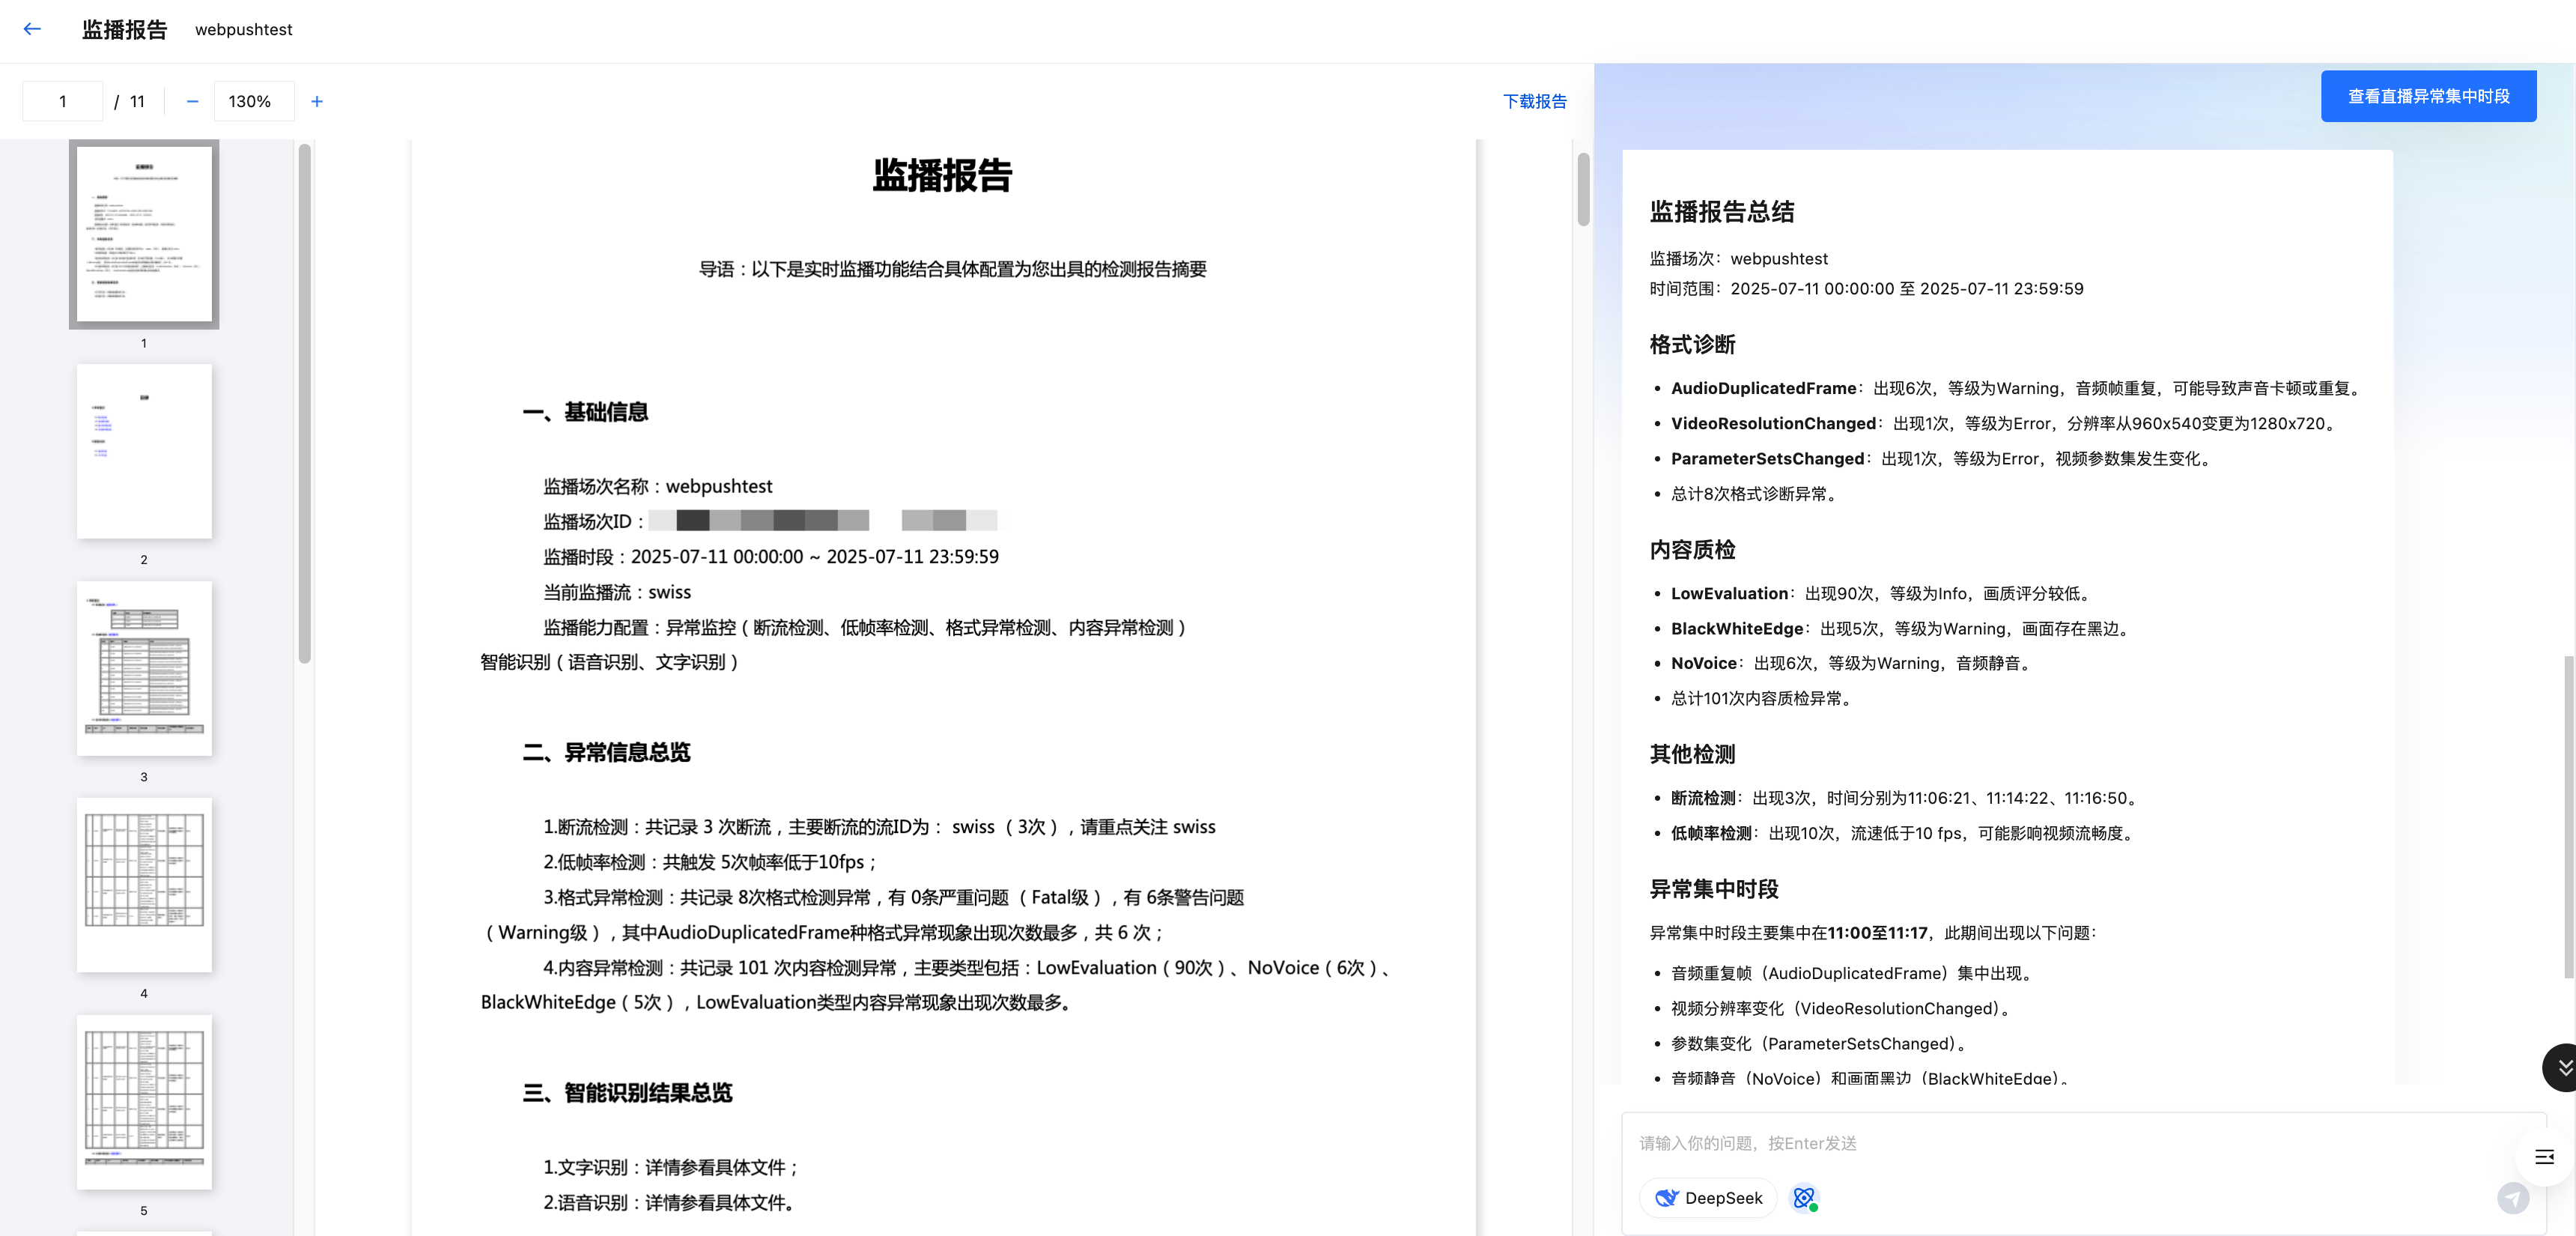Select page 2 thumbnail
Screen dimensions: 2576x1236
(x=144, y=451)
